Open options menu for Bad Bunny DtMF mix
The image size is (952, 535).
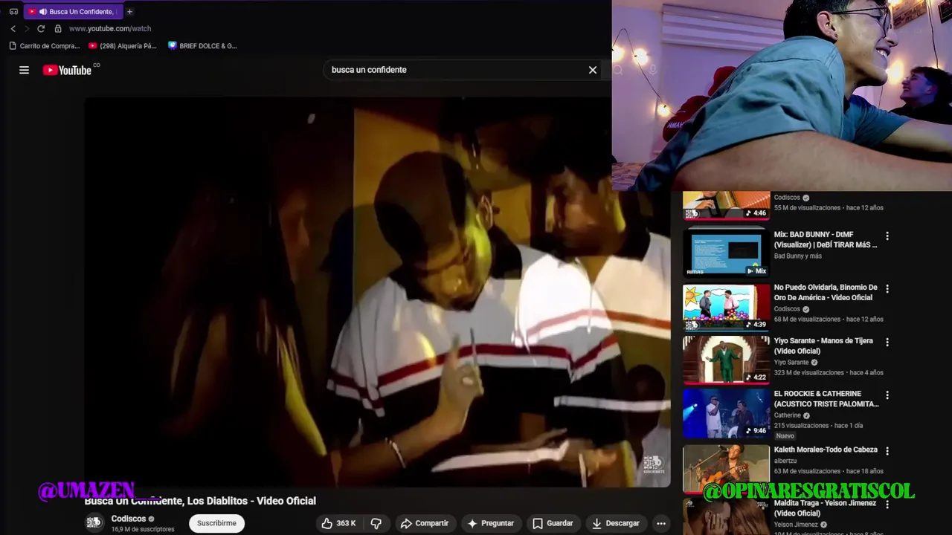[887, 236]
